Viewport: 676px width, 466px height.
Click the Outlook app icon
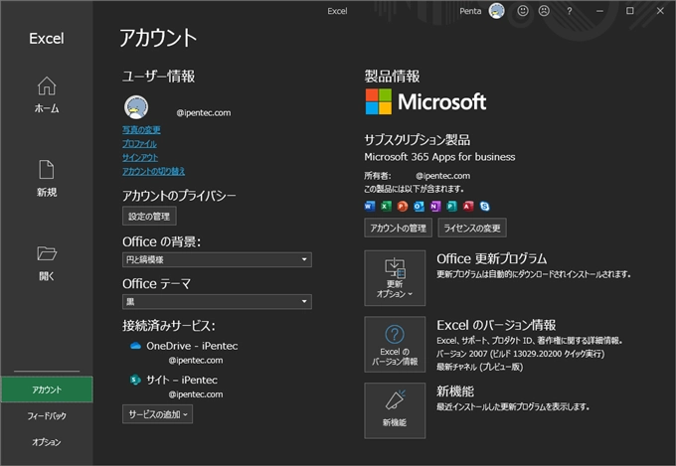419,207
